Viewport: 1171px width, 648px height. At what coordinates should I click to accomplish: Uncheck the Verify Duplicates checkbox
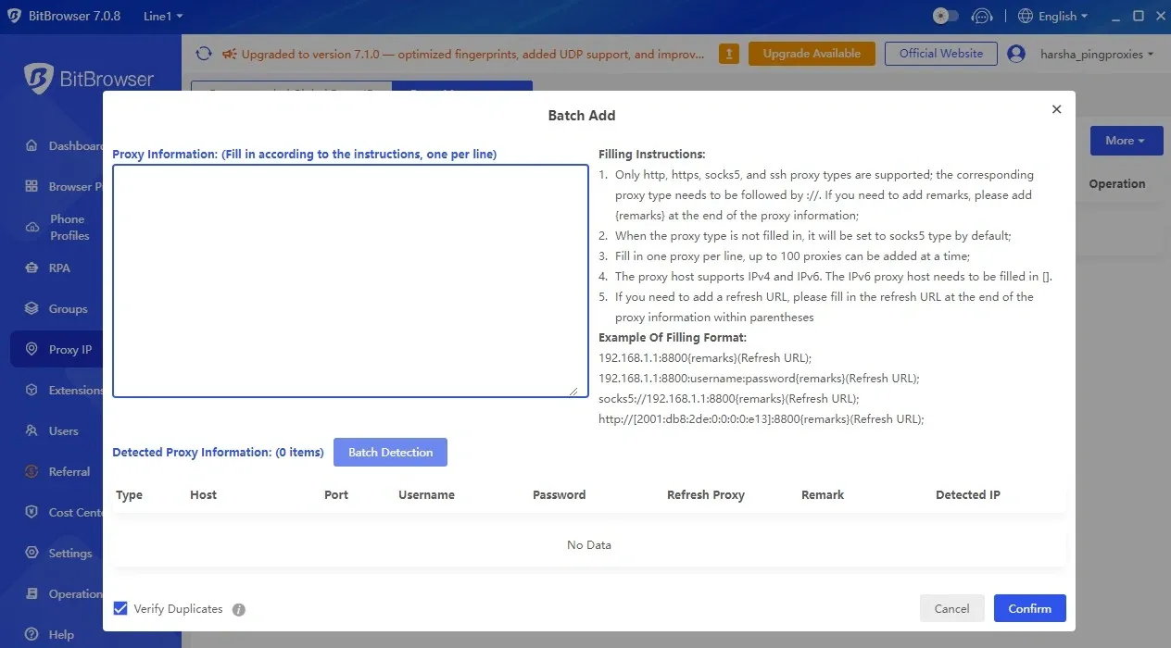[x=120, y=608]
